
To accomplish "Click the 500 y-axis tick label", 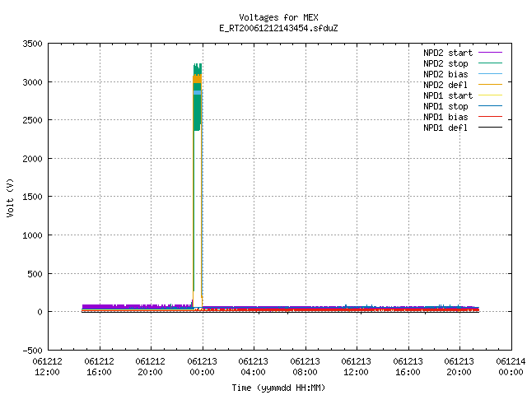I will coord(35,274).
